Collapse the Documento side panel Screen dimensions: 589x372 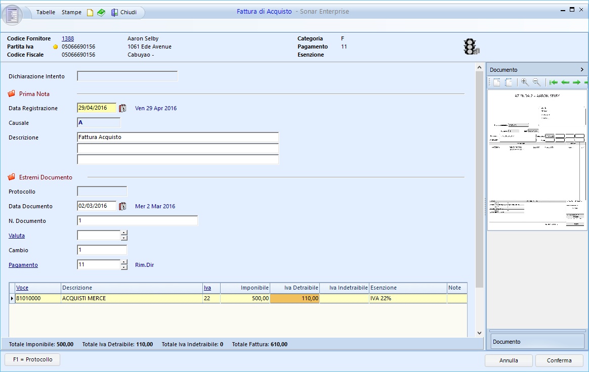click(582, 70)
